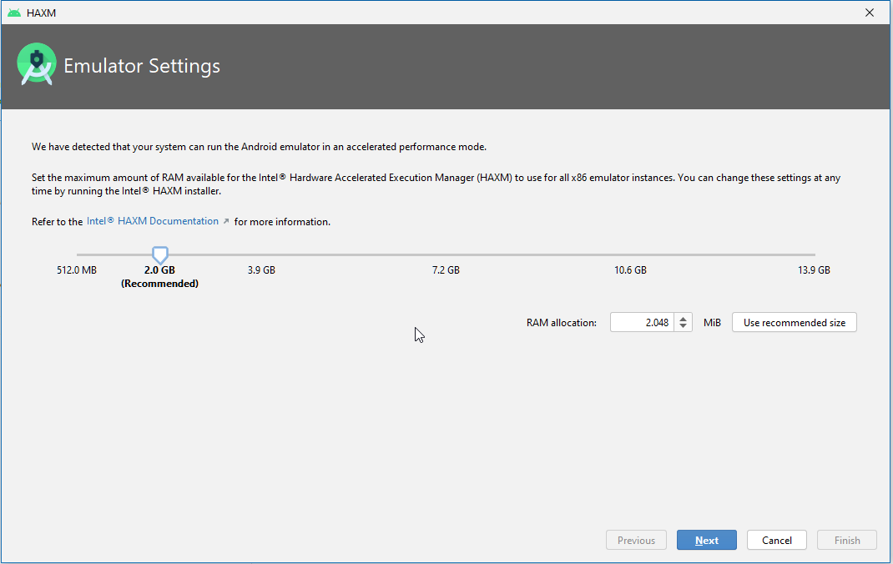Viewport: 893px width, 564px height.
Task: Click the Android icon in the HAXM title bar
Action: pos(14,13)
